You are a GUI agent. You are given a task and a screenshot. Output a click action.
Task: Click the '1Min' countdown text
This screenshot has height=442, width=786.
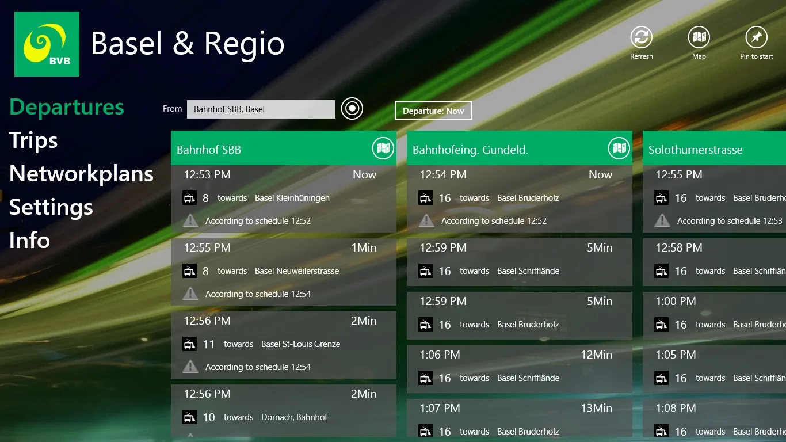click(364, 247)
